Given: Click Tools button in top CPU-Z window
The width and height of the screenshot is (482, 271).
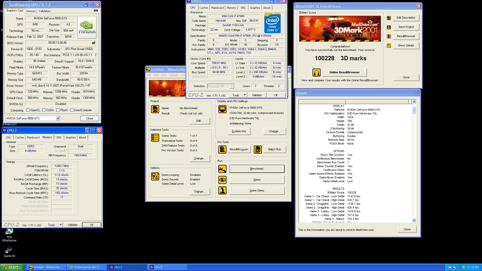Looking at the screenshot, I should point(236,95).
